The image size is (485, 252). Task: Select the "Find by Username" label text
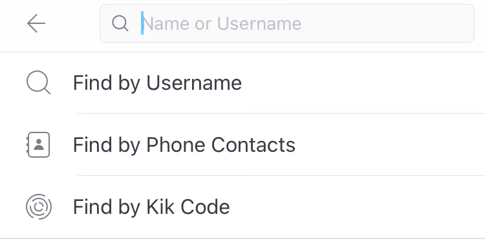tap(157, 83)
